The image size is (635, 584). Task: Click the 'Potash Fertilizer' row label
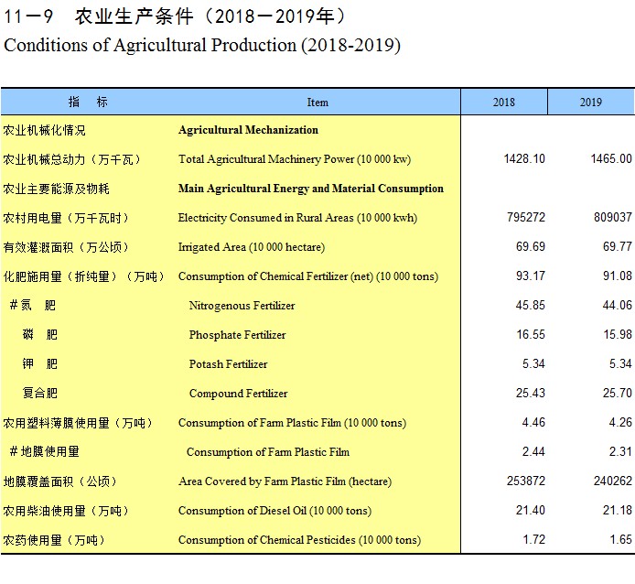[x=228, y=364]
